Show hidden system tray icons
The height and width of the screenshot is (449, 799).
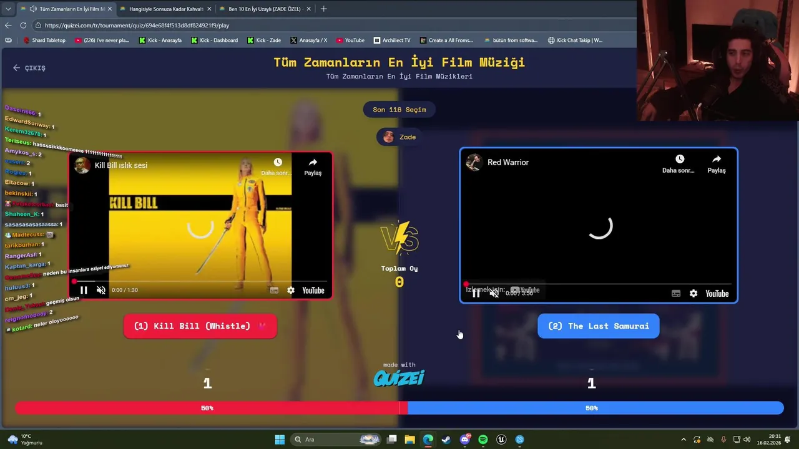(x=684, y=440)
